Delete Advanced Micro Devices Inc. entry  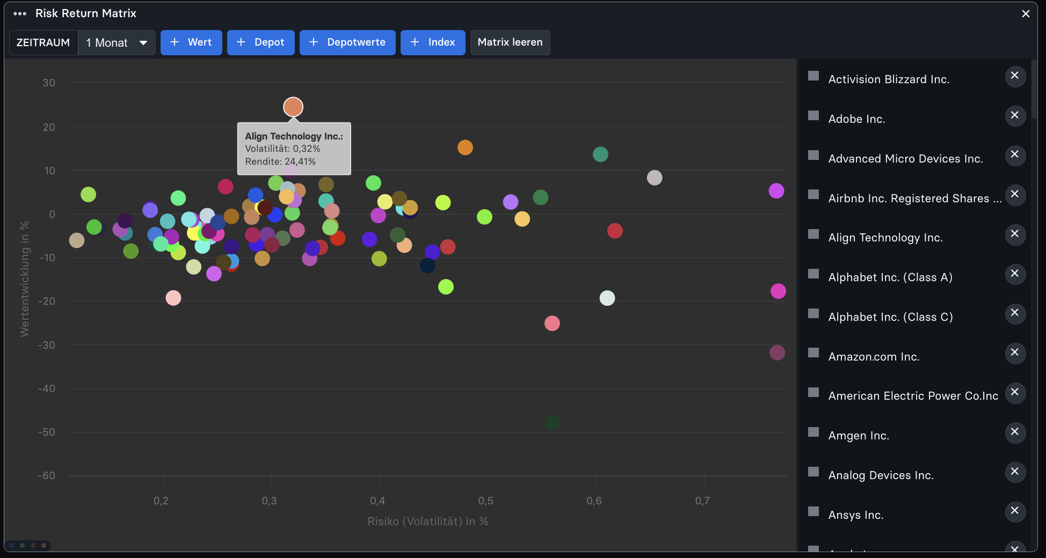pyautogui.click(x=1015, y=155)
